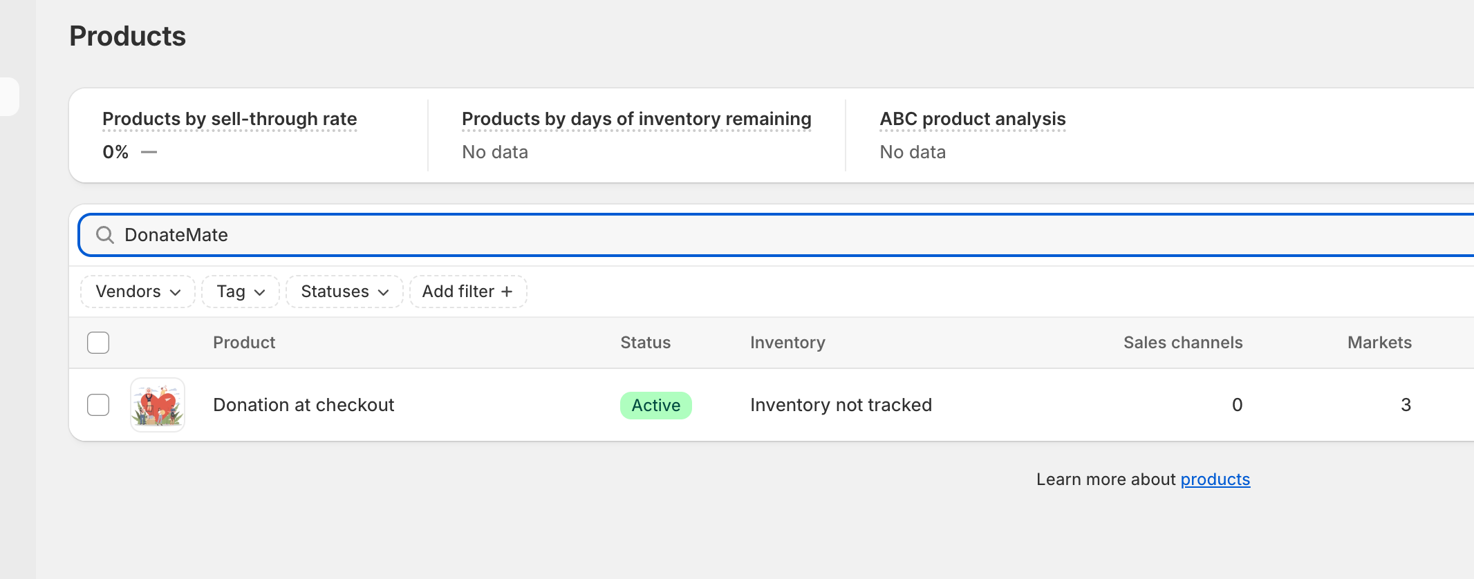1474x579 pixels.
Task: Click the Tag filter chevron
Action: (x=260, y=292)
